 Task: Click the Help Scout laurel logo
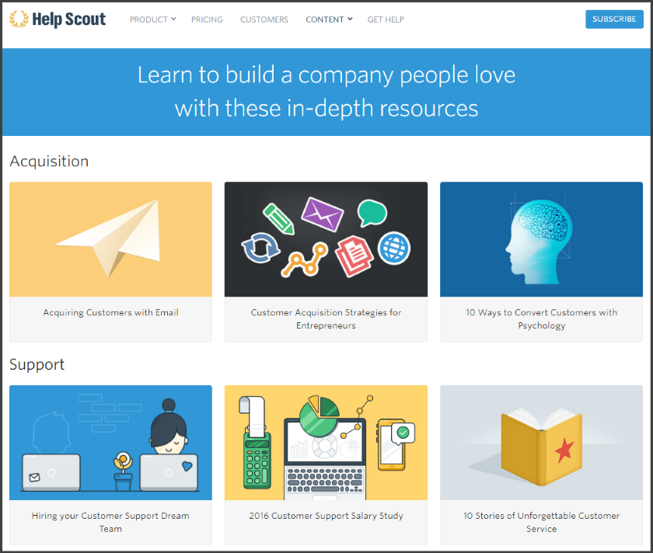19,19
